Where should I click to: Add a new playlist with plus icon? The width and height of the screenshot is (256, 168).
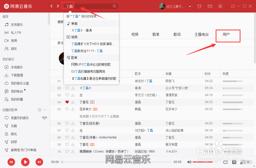point(39,110)
